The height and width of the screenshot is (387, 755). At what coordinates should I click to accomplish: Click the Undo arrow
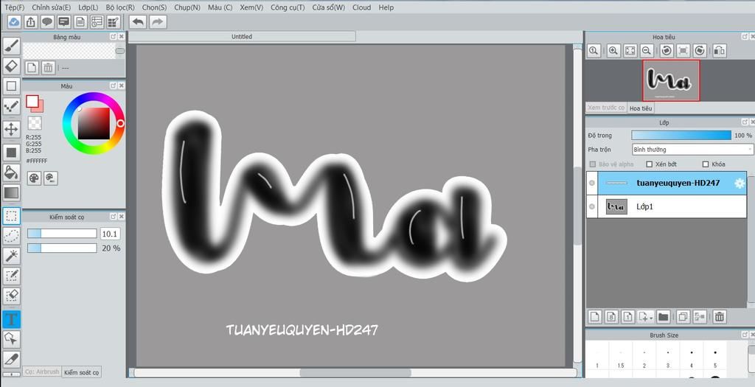[x=138, y=21]
